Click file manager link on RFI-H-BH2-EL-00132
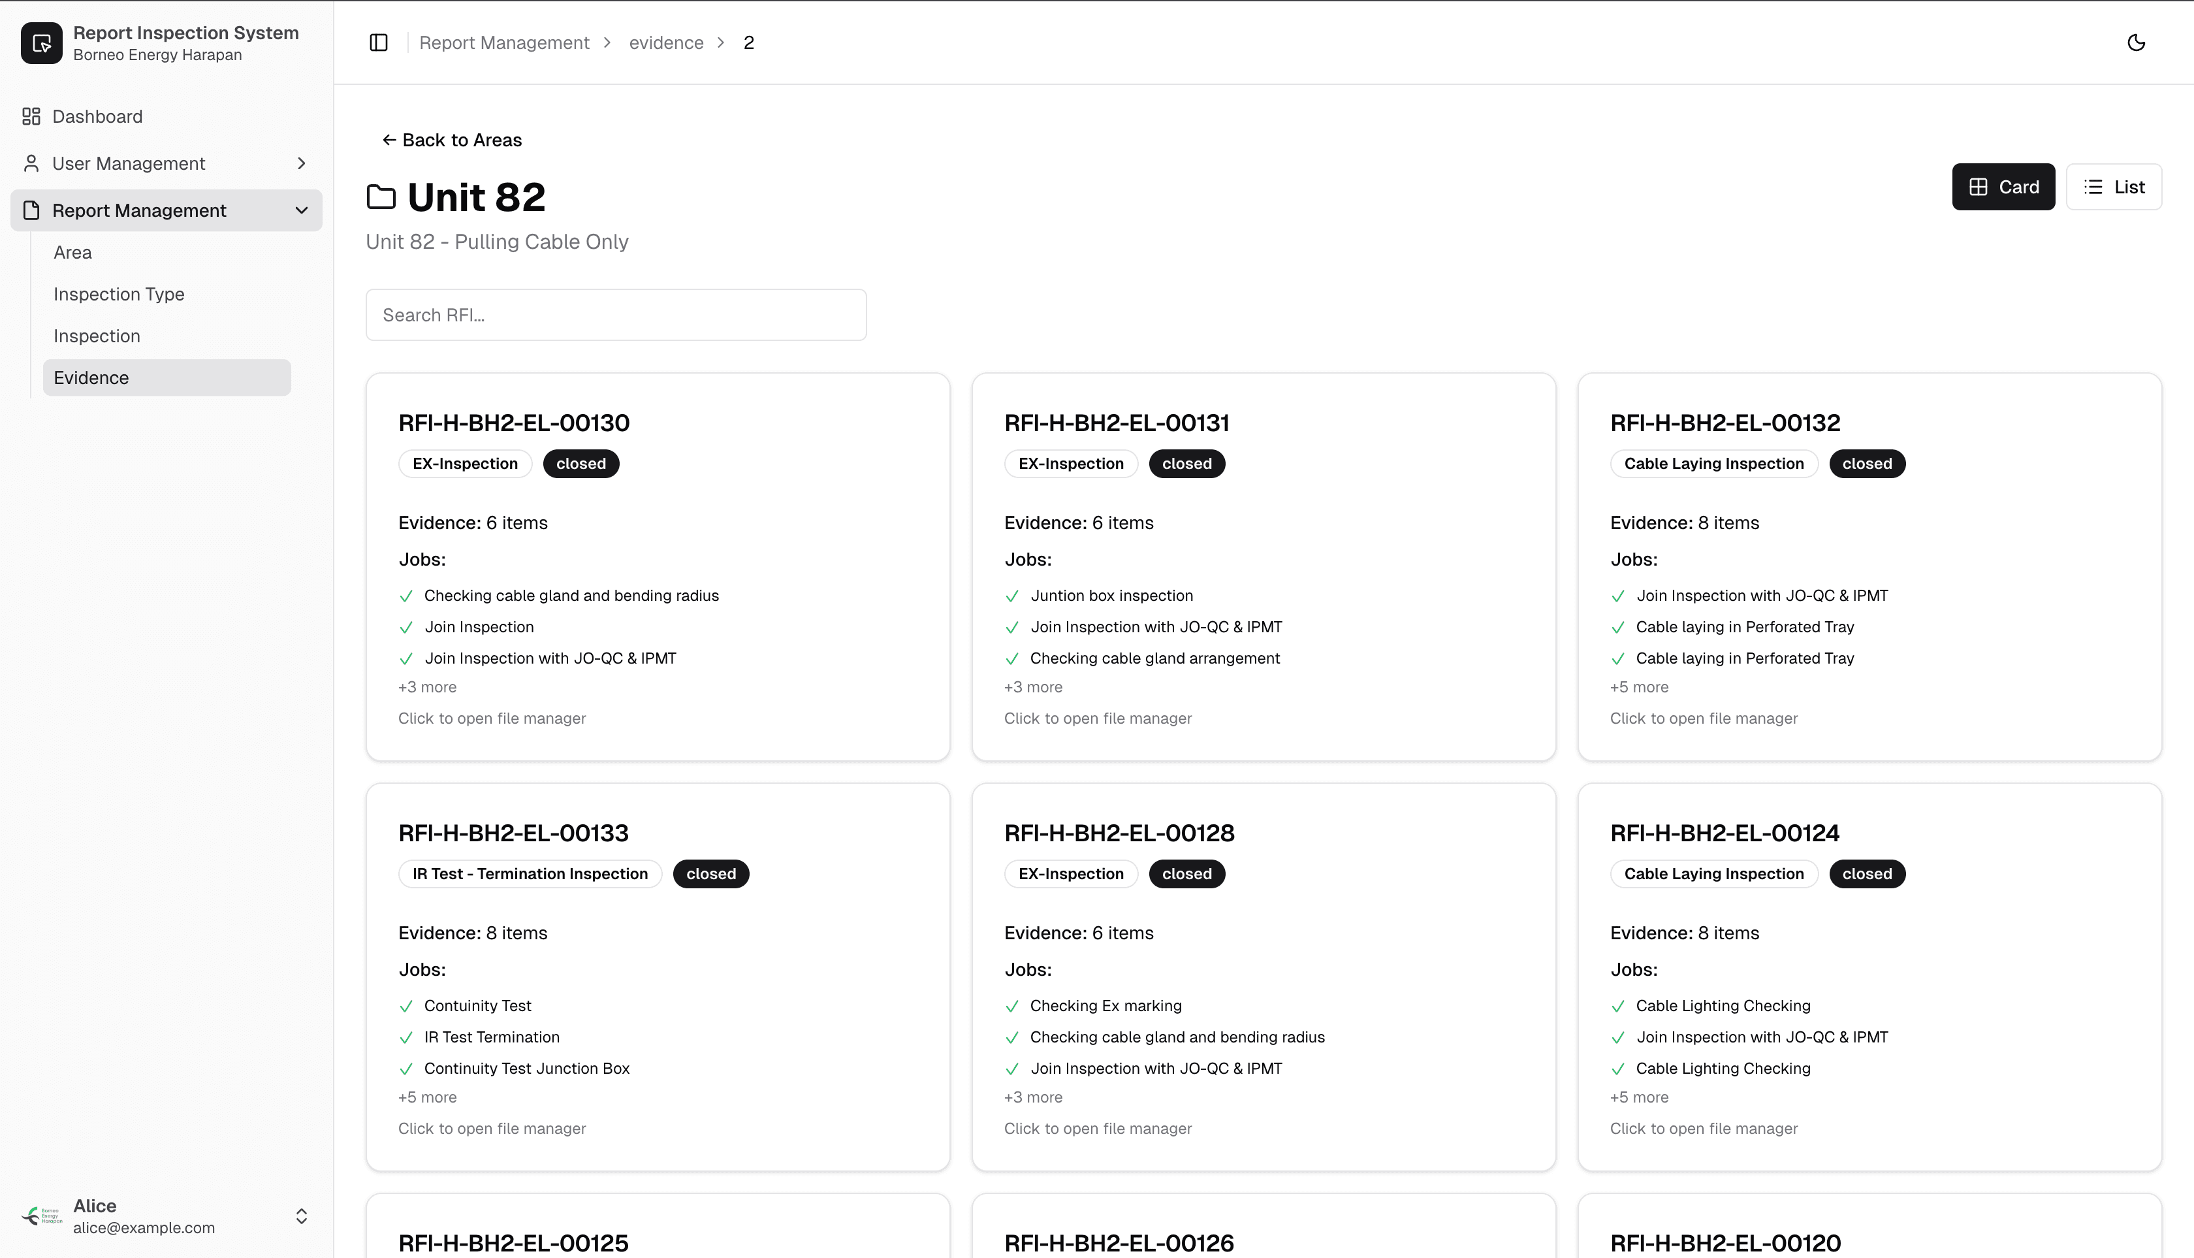Screen dimensions: 2194x1258 coord(1704,718)
